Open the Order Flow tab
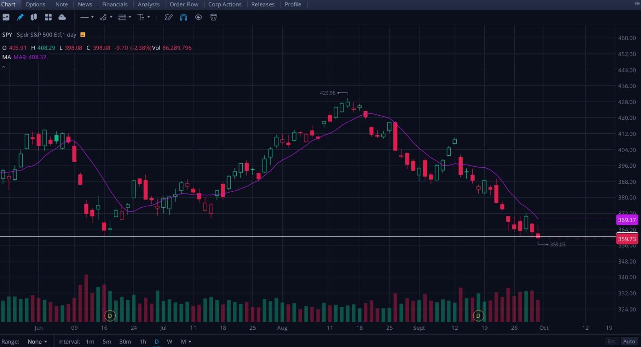641x347 pixels. click(x=184, y=4)
